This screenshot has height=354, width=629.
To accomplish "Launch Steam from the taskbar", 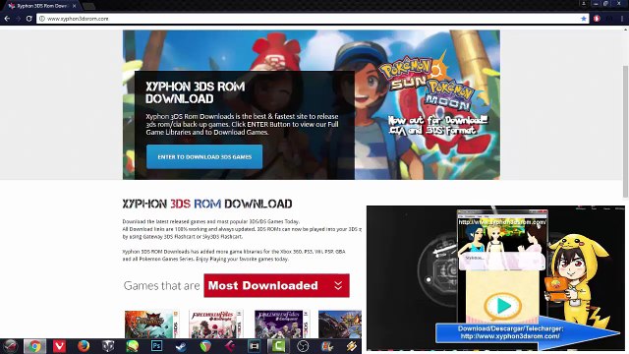I will (181, 346).
